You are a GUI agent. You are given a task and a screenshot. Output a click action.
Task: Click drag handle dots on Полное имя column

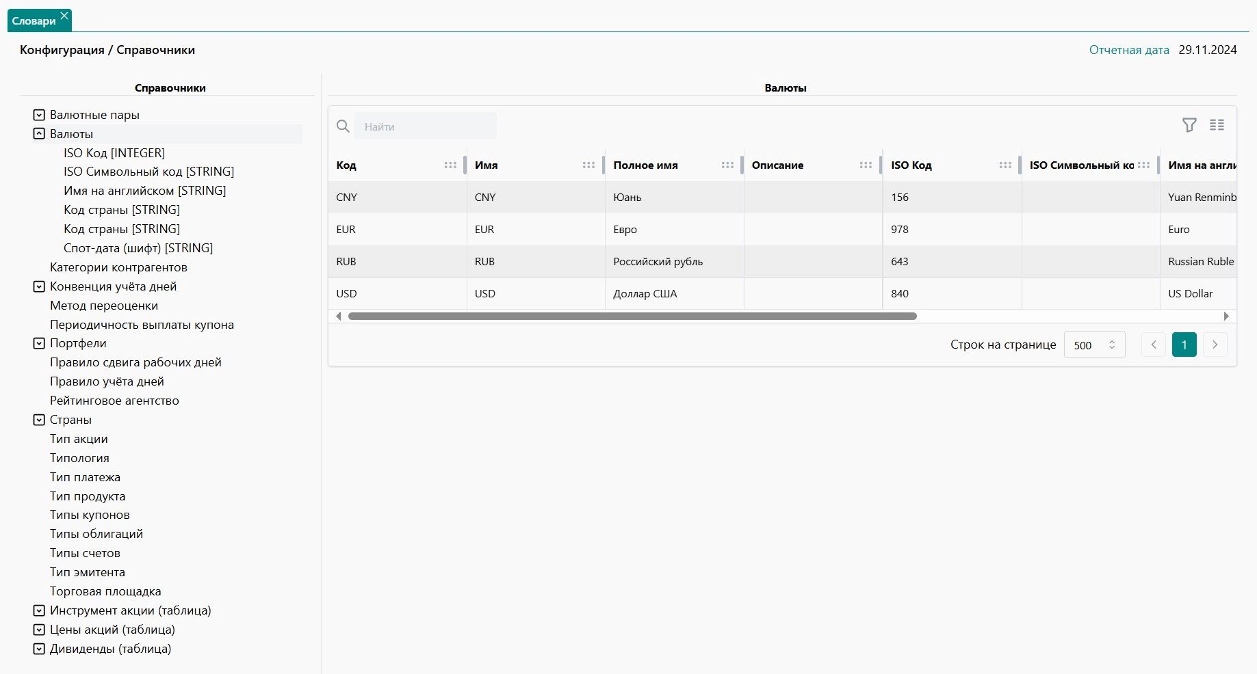[x=727, y=165]
